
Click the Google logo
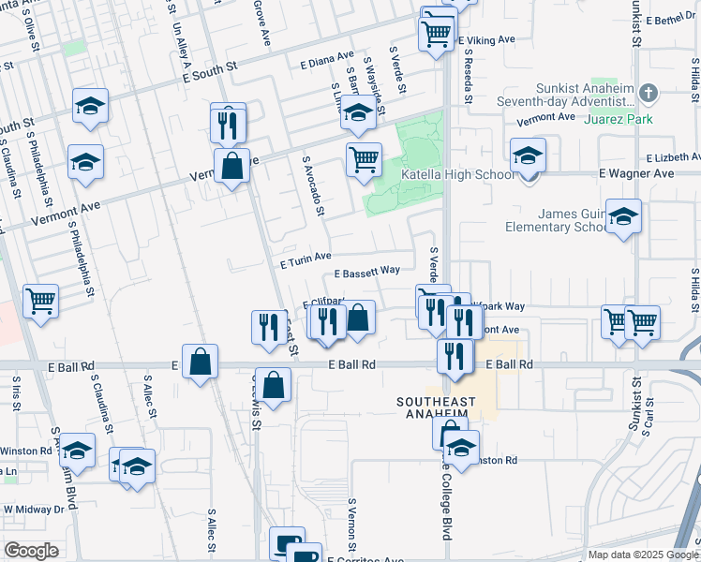[x=31, y=551]
